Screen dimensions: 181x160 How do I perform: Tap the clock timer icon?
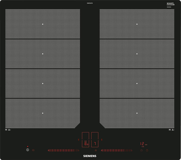coord(142,150)
